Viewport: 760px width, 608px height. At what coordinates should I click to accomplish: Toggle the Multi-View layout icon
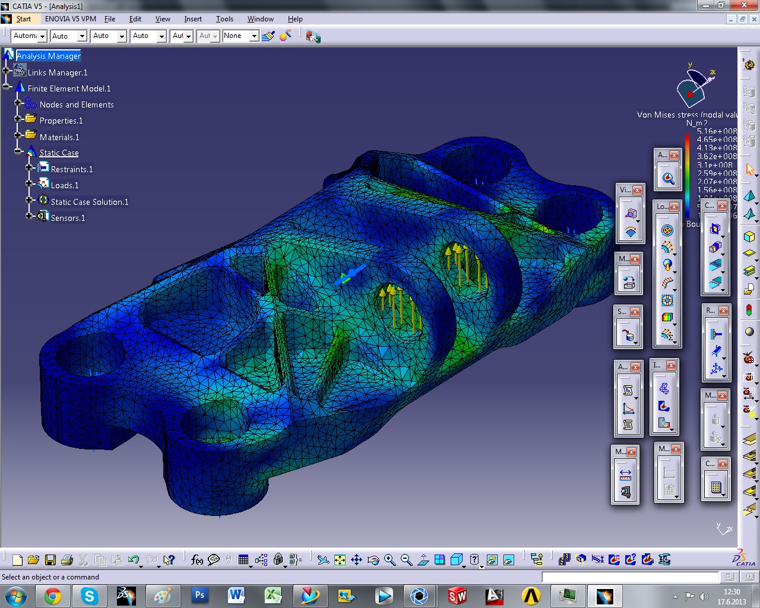tap(439, 560)
